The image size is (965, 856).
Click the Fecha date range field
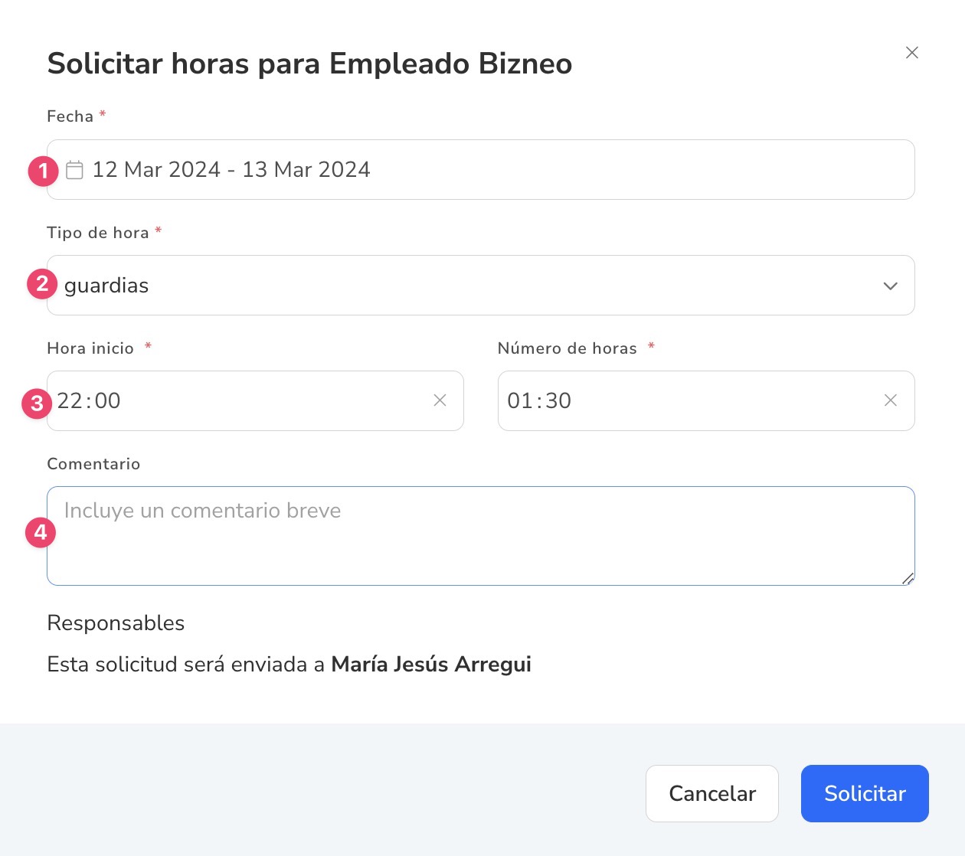point(481,170)
